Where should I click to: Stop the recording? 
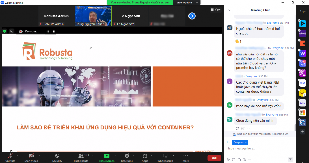[x=54, y=31]
